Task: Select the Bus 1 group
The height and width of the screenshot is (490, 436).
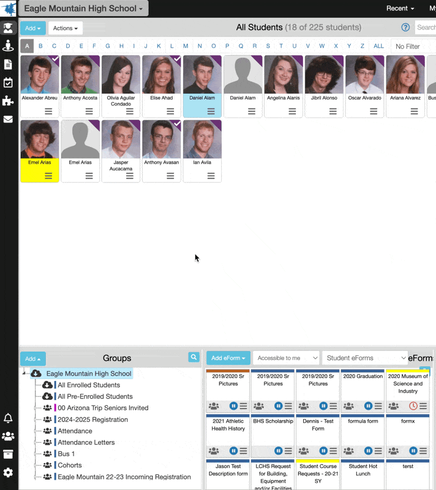Action: [66, 454]
